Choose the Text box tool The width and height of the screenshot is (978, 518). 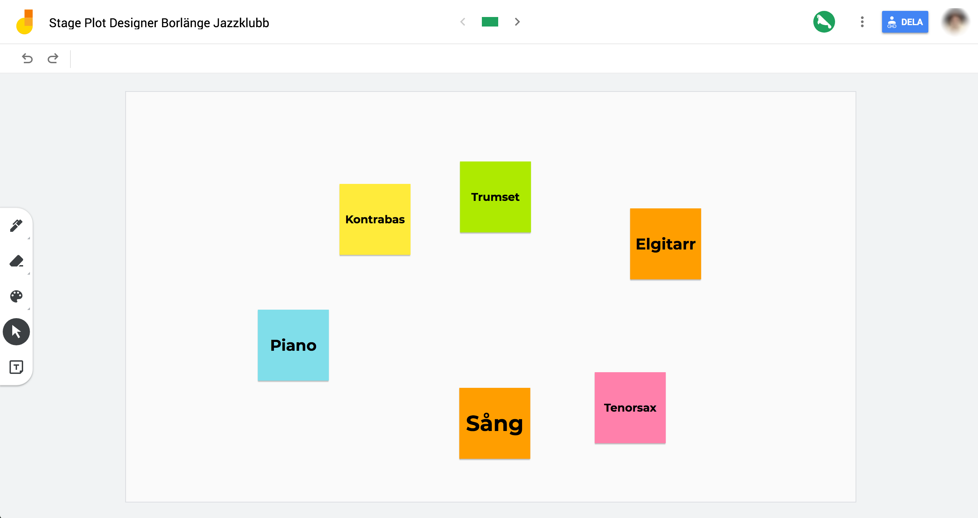[16, 367]
